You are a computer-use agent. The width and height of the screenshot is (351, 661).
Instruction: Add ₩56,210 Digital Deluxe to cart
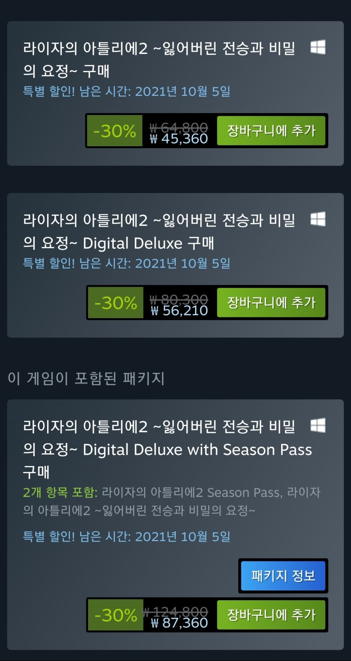point(271,303)
